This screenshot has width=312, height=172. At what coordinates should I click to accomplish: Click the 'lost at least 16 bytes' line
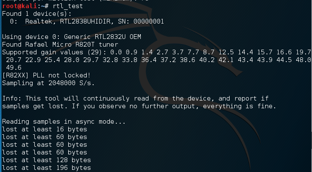click(x=45, y=129)
